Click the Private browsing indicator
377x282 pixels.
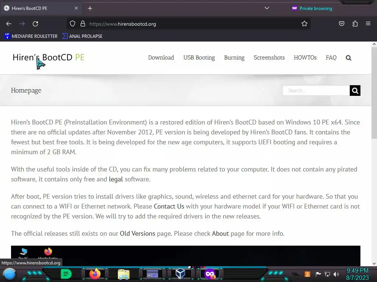point(312,8)
